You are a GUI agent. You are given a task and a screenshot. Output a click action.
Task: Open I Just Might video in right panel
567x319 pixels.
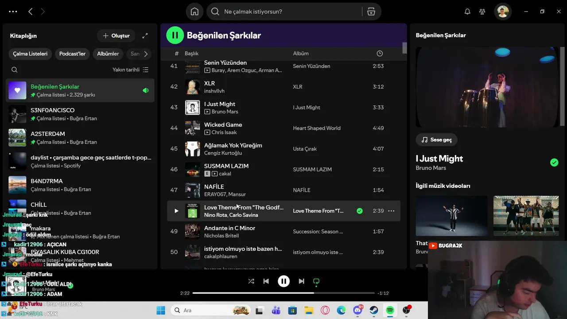tap(487, 87)
